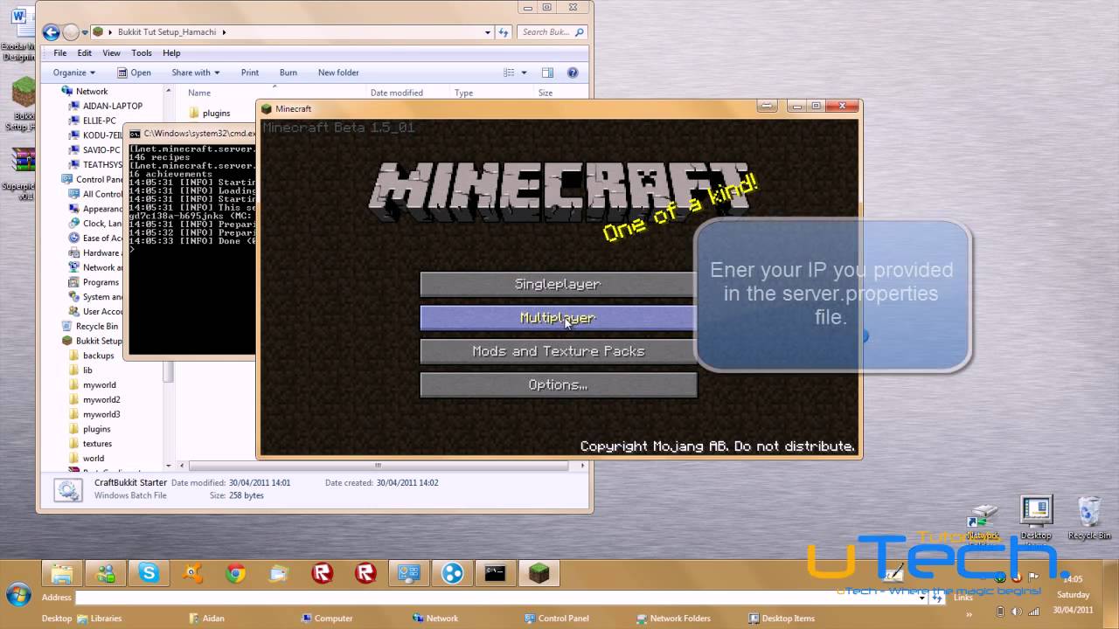Image resolution: width=1119 pixels, height=629 pixels.
Task: Click New folder in the Explorer toolbar
Action: (x=338, y=73)
